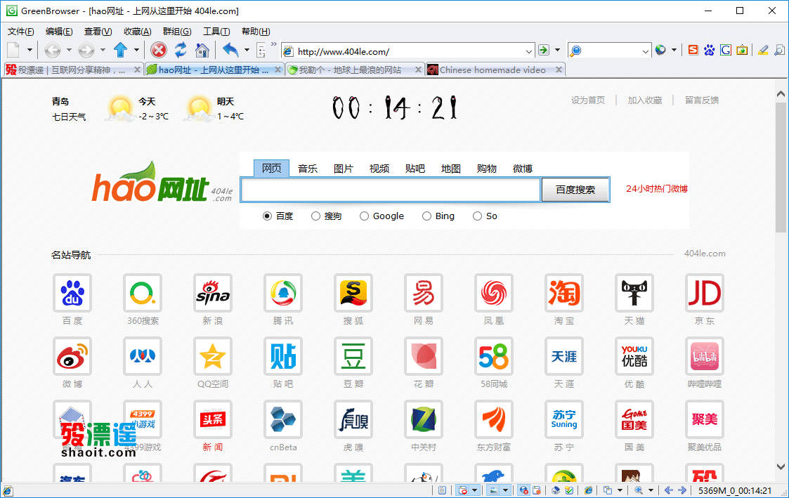This screenshot has width=789, height=498.
Task: Open the 京东 JD site icon
Action: click(x=705, y=293)
